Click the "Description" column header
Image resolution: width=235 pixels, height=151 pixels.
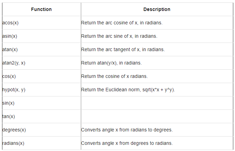157,9
